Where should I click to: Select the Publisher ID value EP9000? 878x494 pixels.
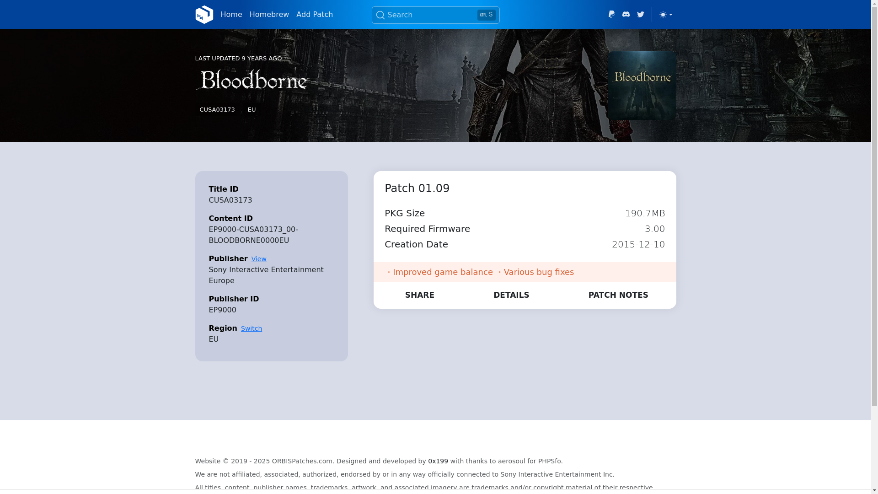[x=223, y=310]
